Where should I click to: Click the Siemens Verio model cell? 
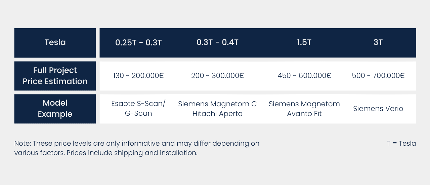click(x=378, y=109)
